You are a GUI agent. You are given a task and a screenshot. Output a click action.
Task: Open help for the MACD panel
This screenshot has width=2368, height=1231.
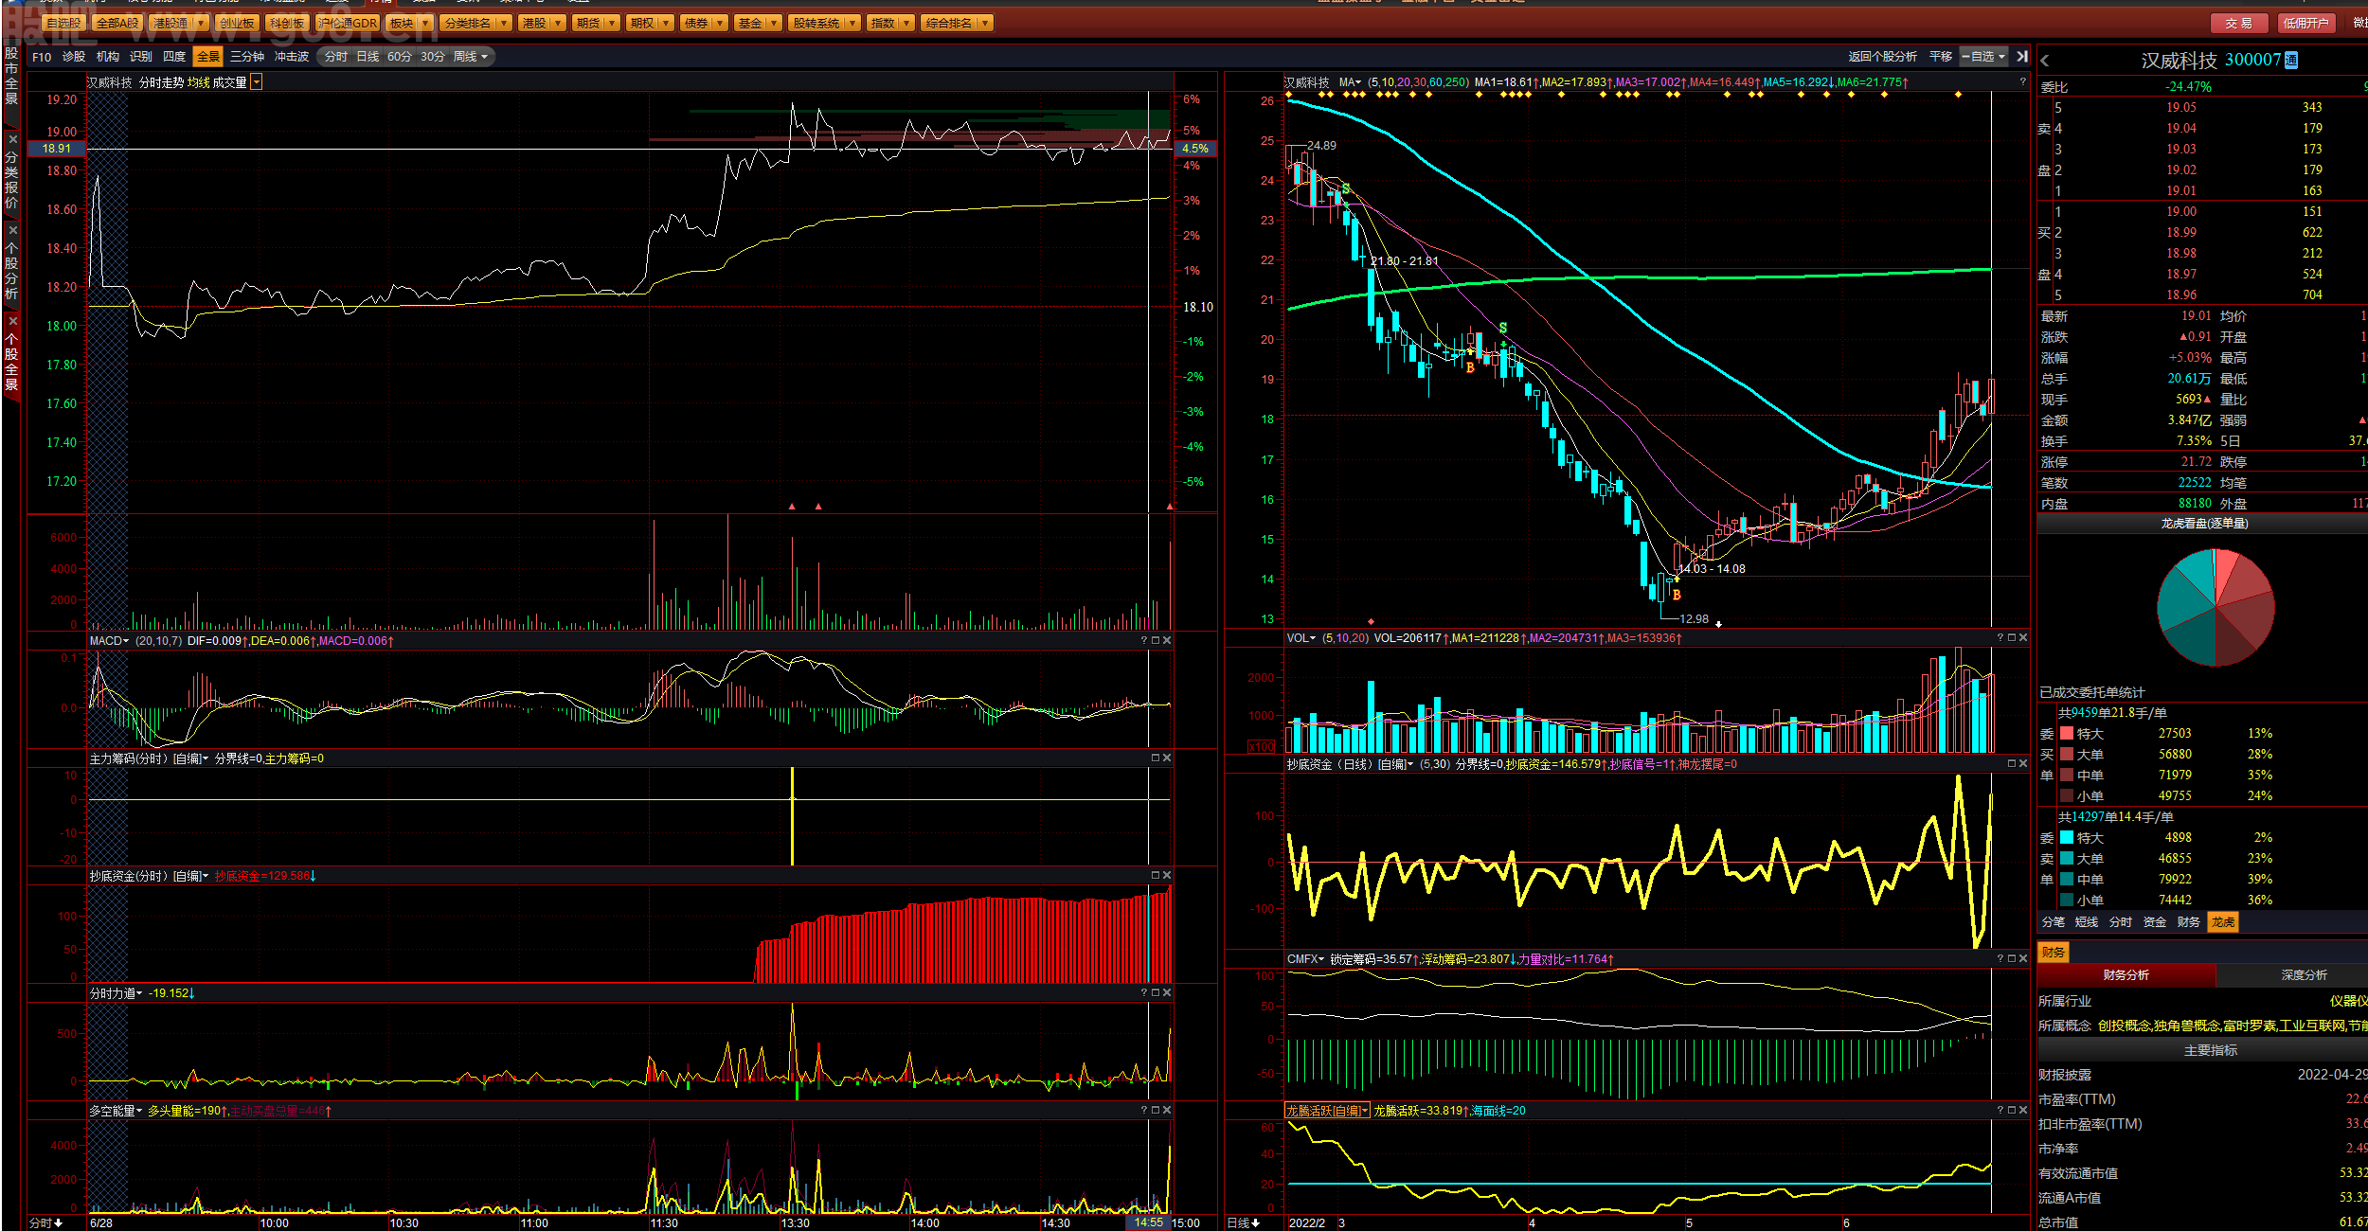[1144, 641]
